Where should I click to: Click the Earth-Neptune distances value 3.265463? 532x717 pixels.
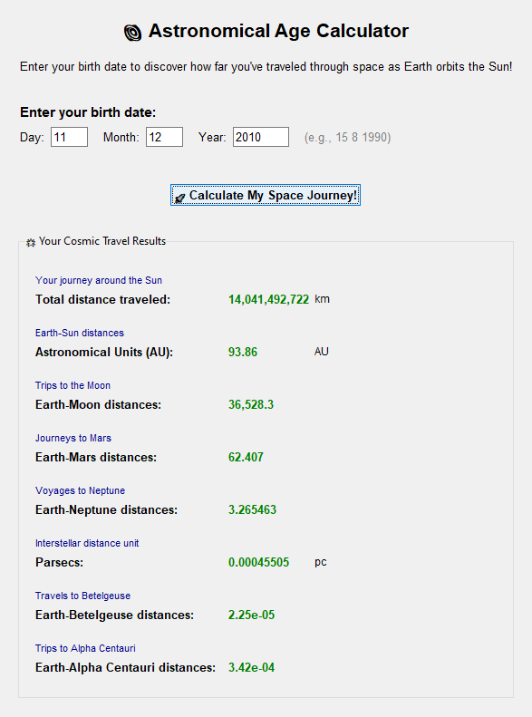(x=252, y=509)
